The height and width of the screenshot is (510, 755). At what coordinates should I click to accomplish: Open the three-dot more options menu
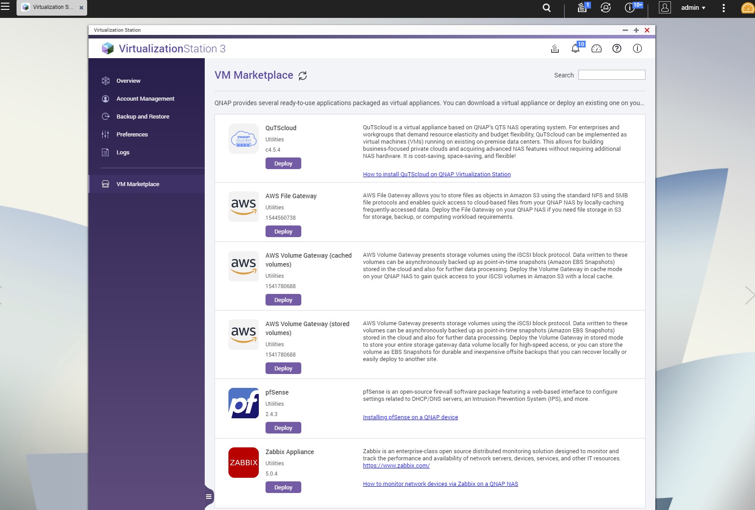(x=724, y=8)
